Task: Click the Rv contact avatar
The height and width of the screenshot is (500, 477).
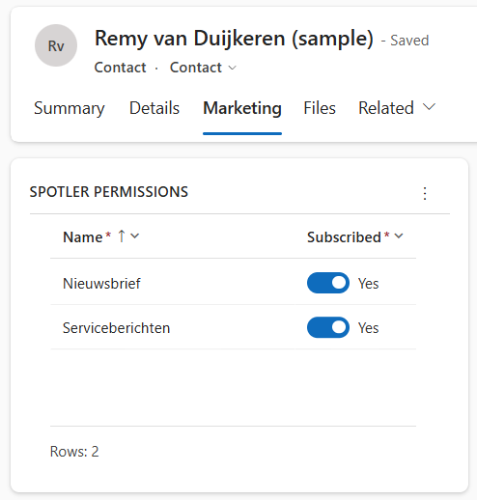Action: [56, 45]
